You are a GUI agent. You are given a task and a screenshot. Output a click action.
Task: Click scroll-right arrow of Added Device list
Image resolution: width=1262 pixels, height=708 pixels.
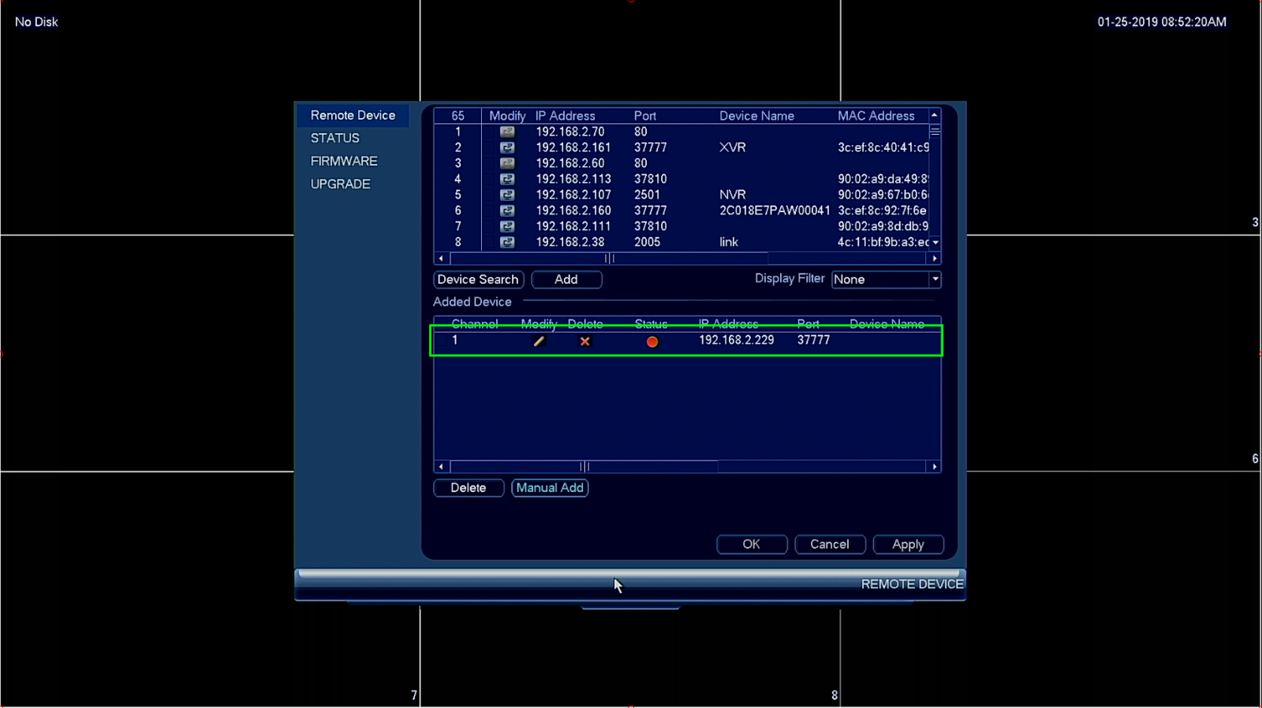click(x=935, y=467)
